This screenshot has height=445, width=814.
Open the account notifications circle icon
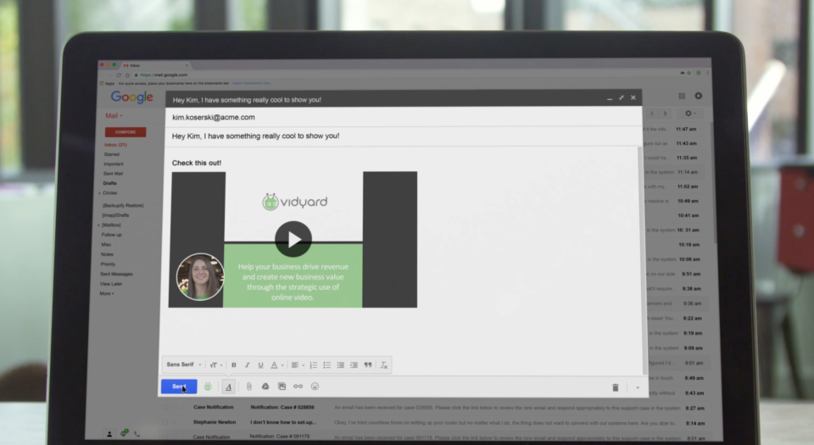[x=698, y=96]
